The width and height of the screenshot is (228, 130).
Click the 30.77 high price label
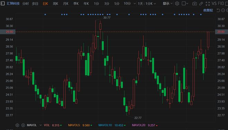tap(107, 18)
